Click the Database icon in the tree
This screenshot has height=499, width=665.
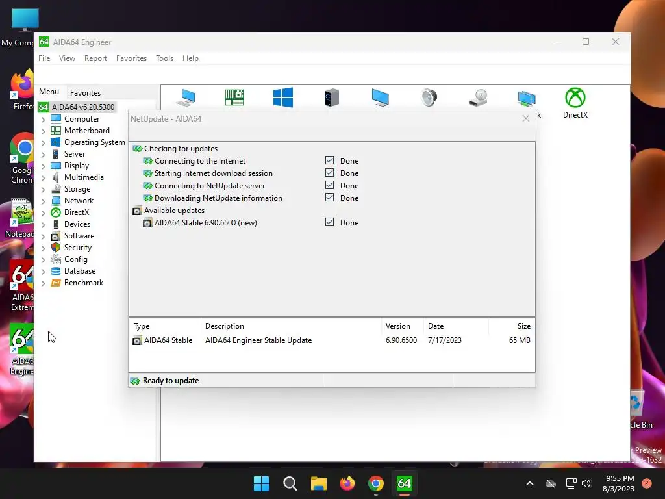tap(56, 271)
